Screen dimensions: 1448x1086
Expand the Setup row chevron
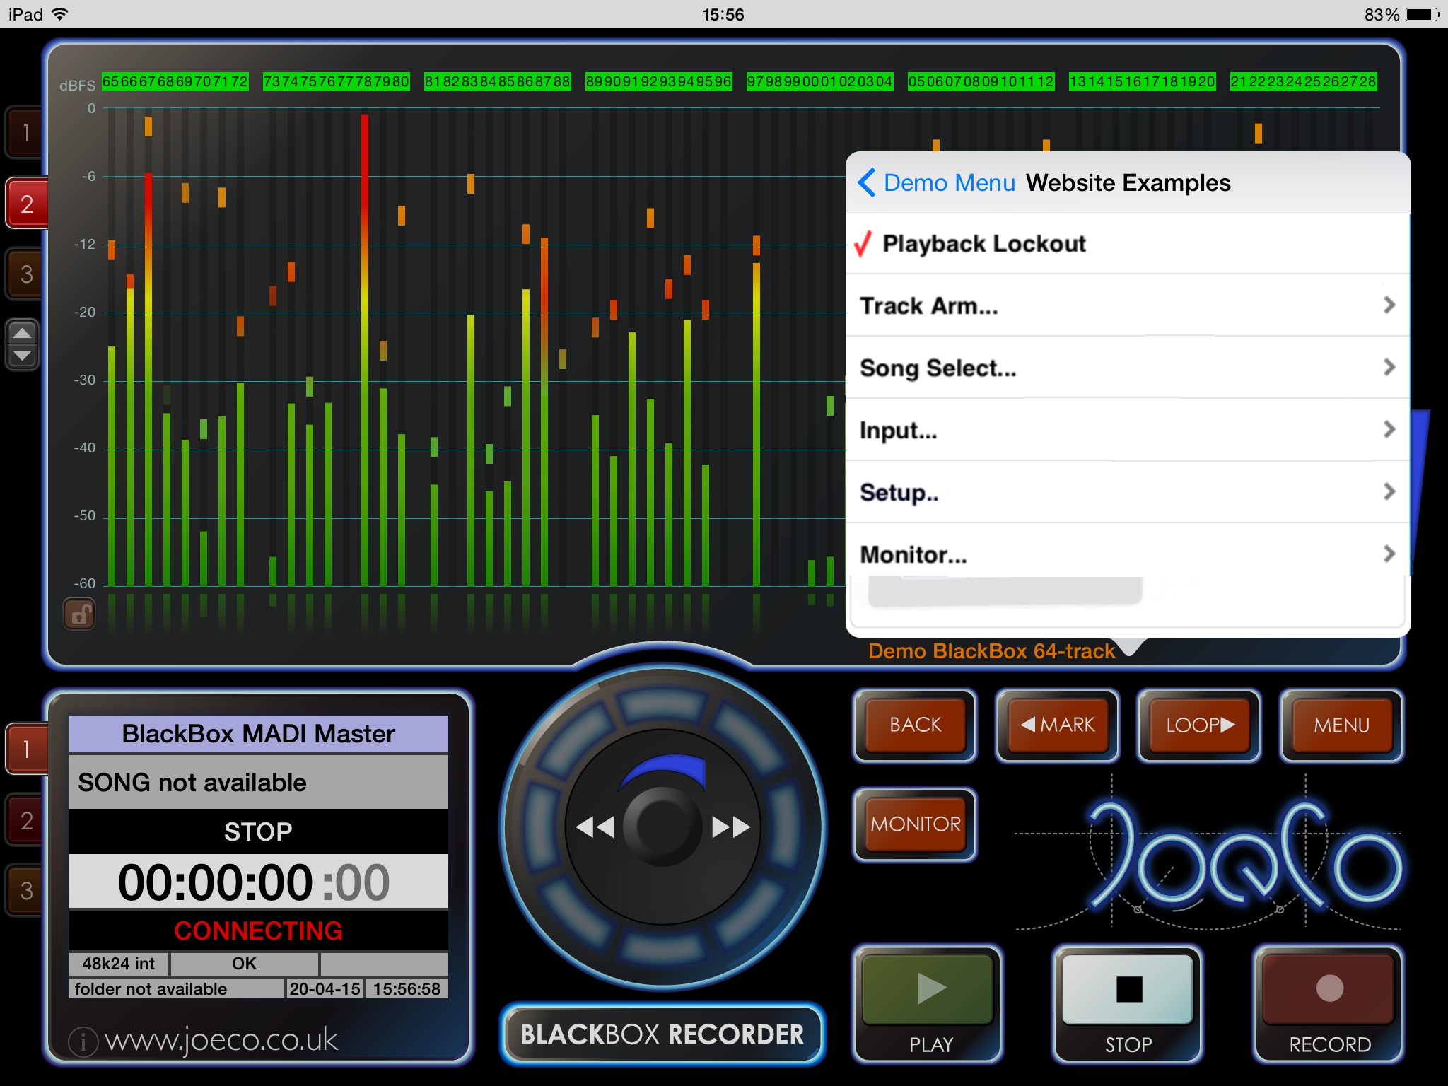pos(1389,491)
